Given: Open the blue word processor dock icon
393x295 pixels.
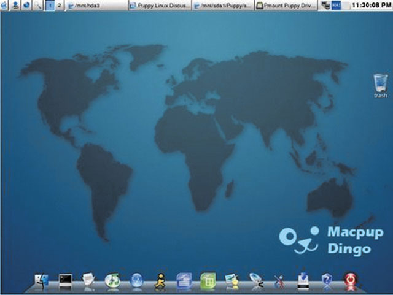Looking at the screenshot, I should pyautogui.click(x=184, y=281).
